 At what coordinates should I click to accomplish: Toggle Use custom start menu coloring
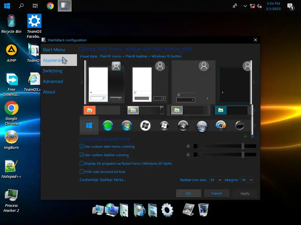coord(107,146)
